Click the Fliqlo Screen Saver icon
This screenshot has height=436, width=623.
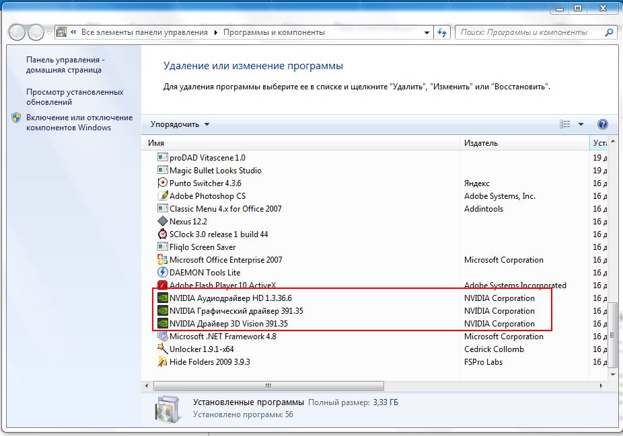tap(163, 247)
